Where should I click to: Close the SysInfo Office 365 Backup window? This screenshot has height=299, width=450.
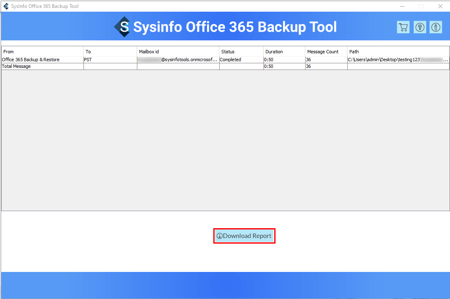tap(440, 6)
